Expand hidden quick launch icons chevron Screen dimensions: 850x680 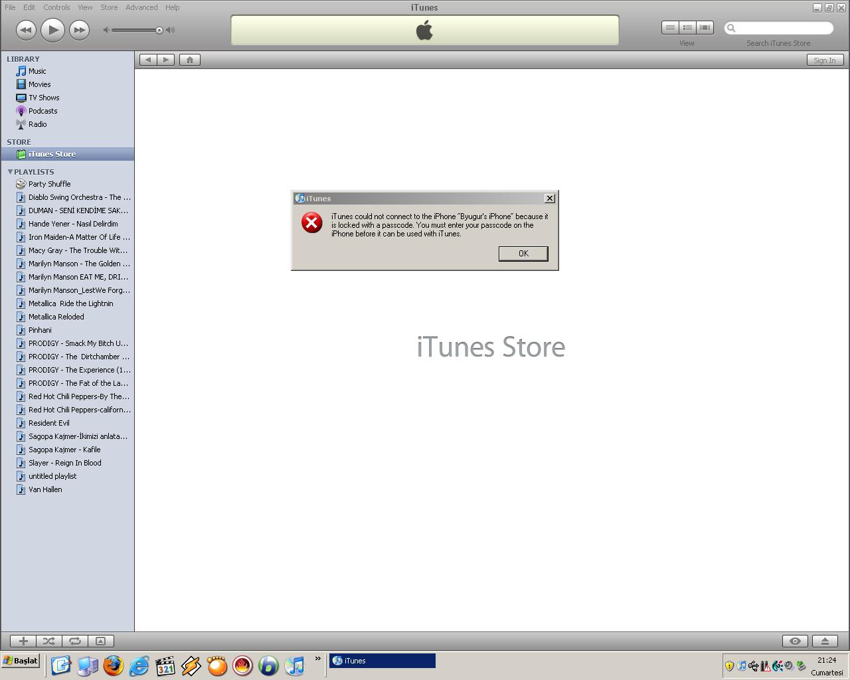pyautogui.click(x=318, y=659)
